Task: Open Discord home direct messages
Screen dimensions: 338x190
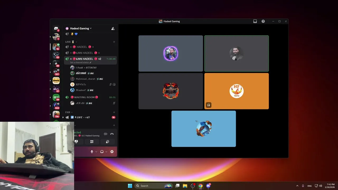Action: click(56, 28)
